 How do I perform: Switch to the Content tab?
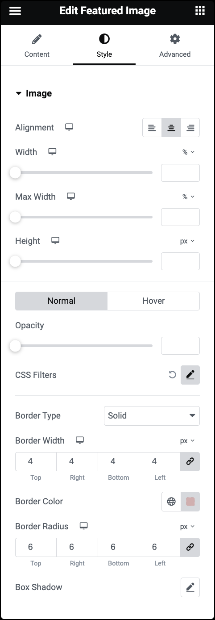pos(37,46)
